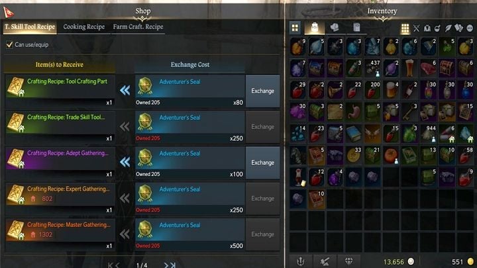Select the beer mug item in inventory
The width and height of the screenshot is (477, 268).
[392, 89]
